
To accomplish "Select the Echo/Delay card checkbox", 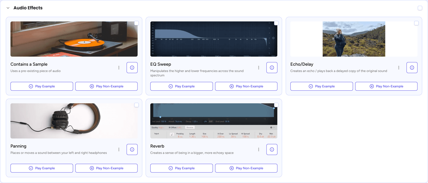I will tap(416, 23).
